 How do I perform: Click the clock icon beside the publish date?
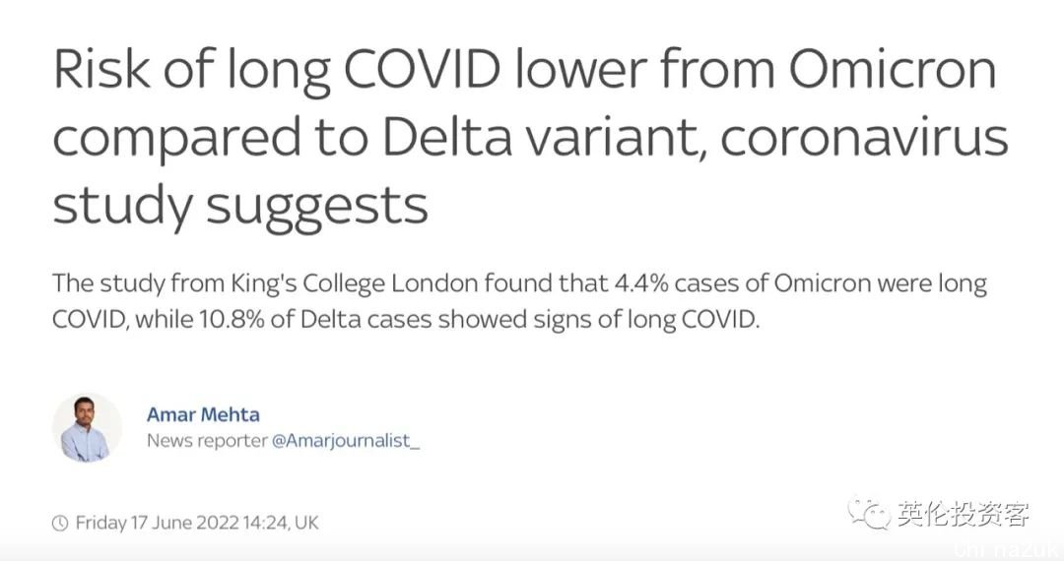pos(60,523)
